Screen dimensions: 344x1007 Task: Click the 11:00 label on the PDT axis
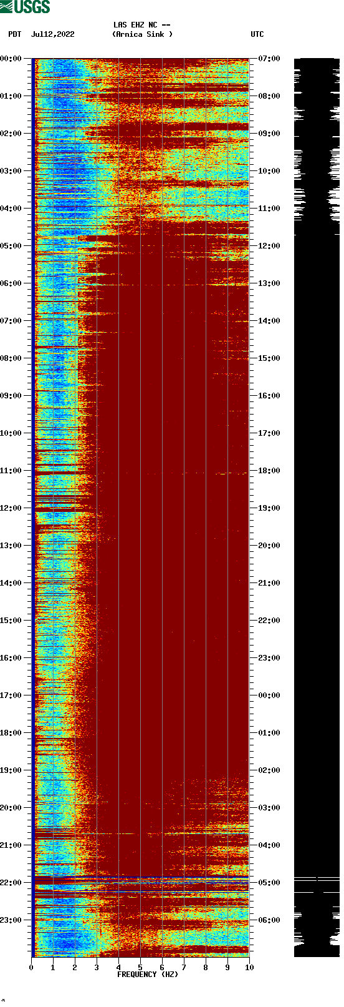pos(11,471)
